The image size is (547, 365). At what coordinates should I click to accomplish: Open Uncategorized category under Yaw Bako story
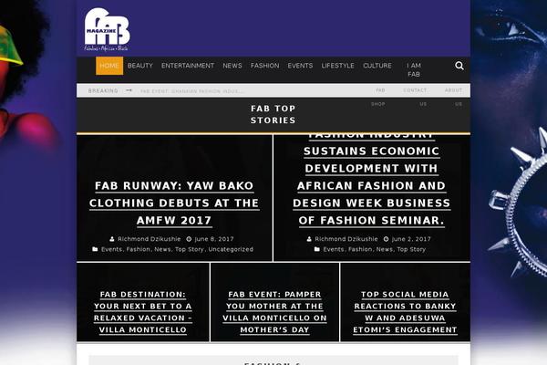[231, 249]
